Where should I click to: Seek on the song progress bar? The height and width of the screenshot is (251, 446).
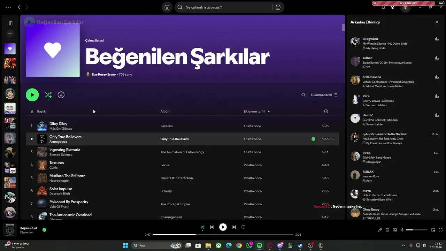tap(223, 235)
